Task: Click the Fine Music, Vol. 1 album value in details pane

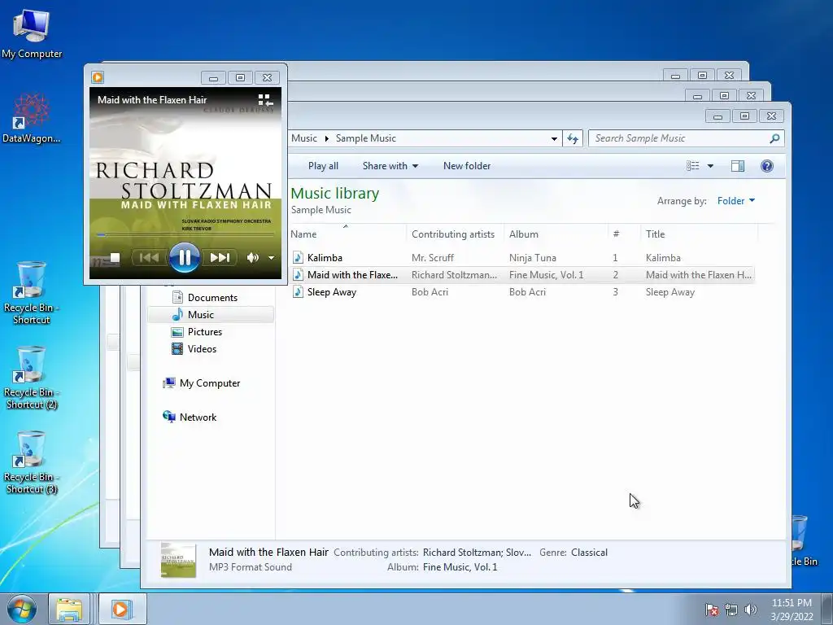Action: coord(460,567)
